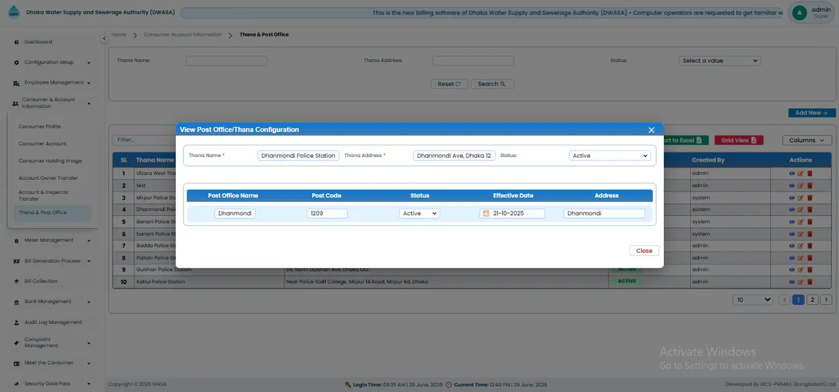This screenshot has height=392, width=839.
Task: Click the post office Address field
Action: [604, 213]
